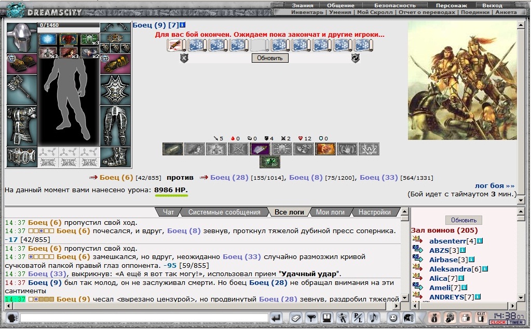531x330 pixels.
Task: Click the amulet slot above the rings
Action: pos(115,38)
